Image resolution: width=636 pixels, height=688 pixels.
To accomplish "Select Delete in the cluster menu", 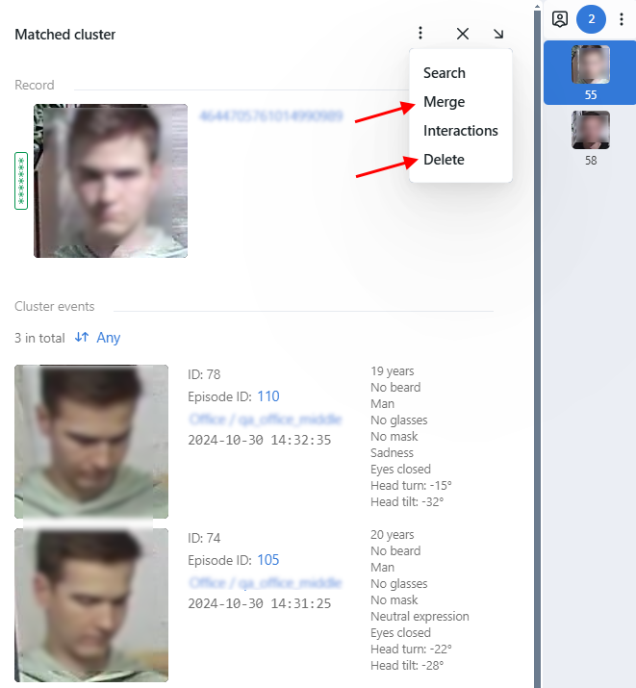I will 444,160.
